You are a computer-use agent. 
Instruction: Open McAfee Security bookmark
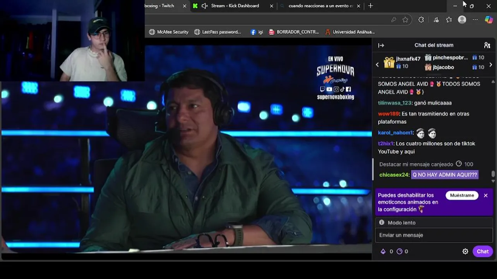[x=169, y=32]
